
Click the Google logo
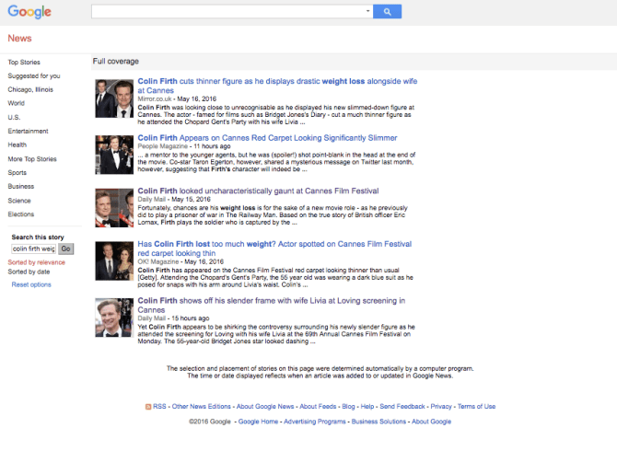tap(29, 12)
